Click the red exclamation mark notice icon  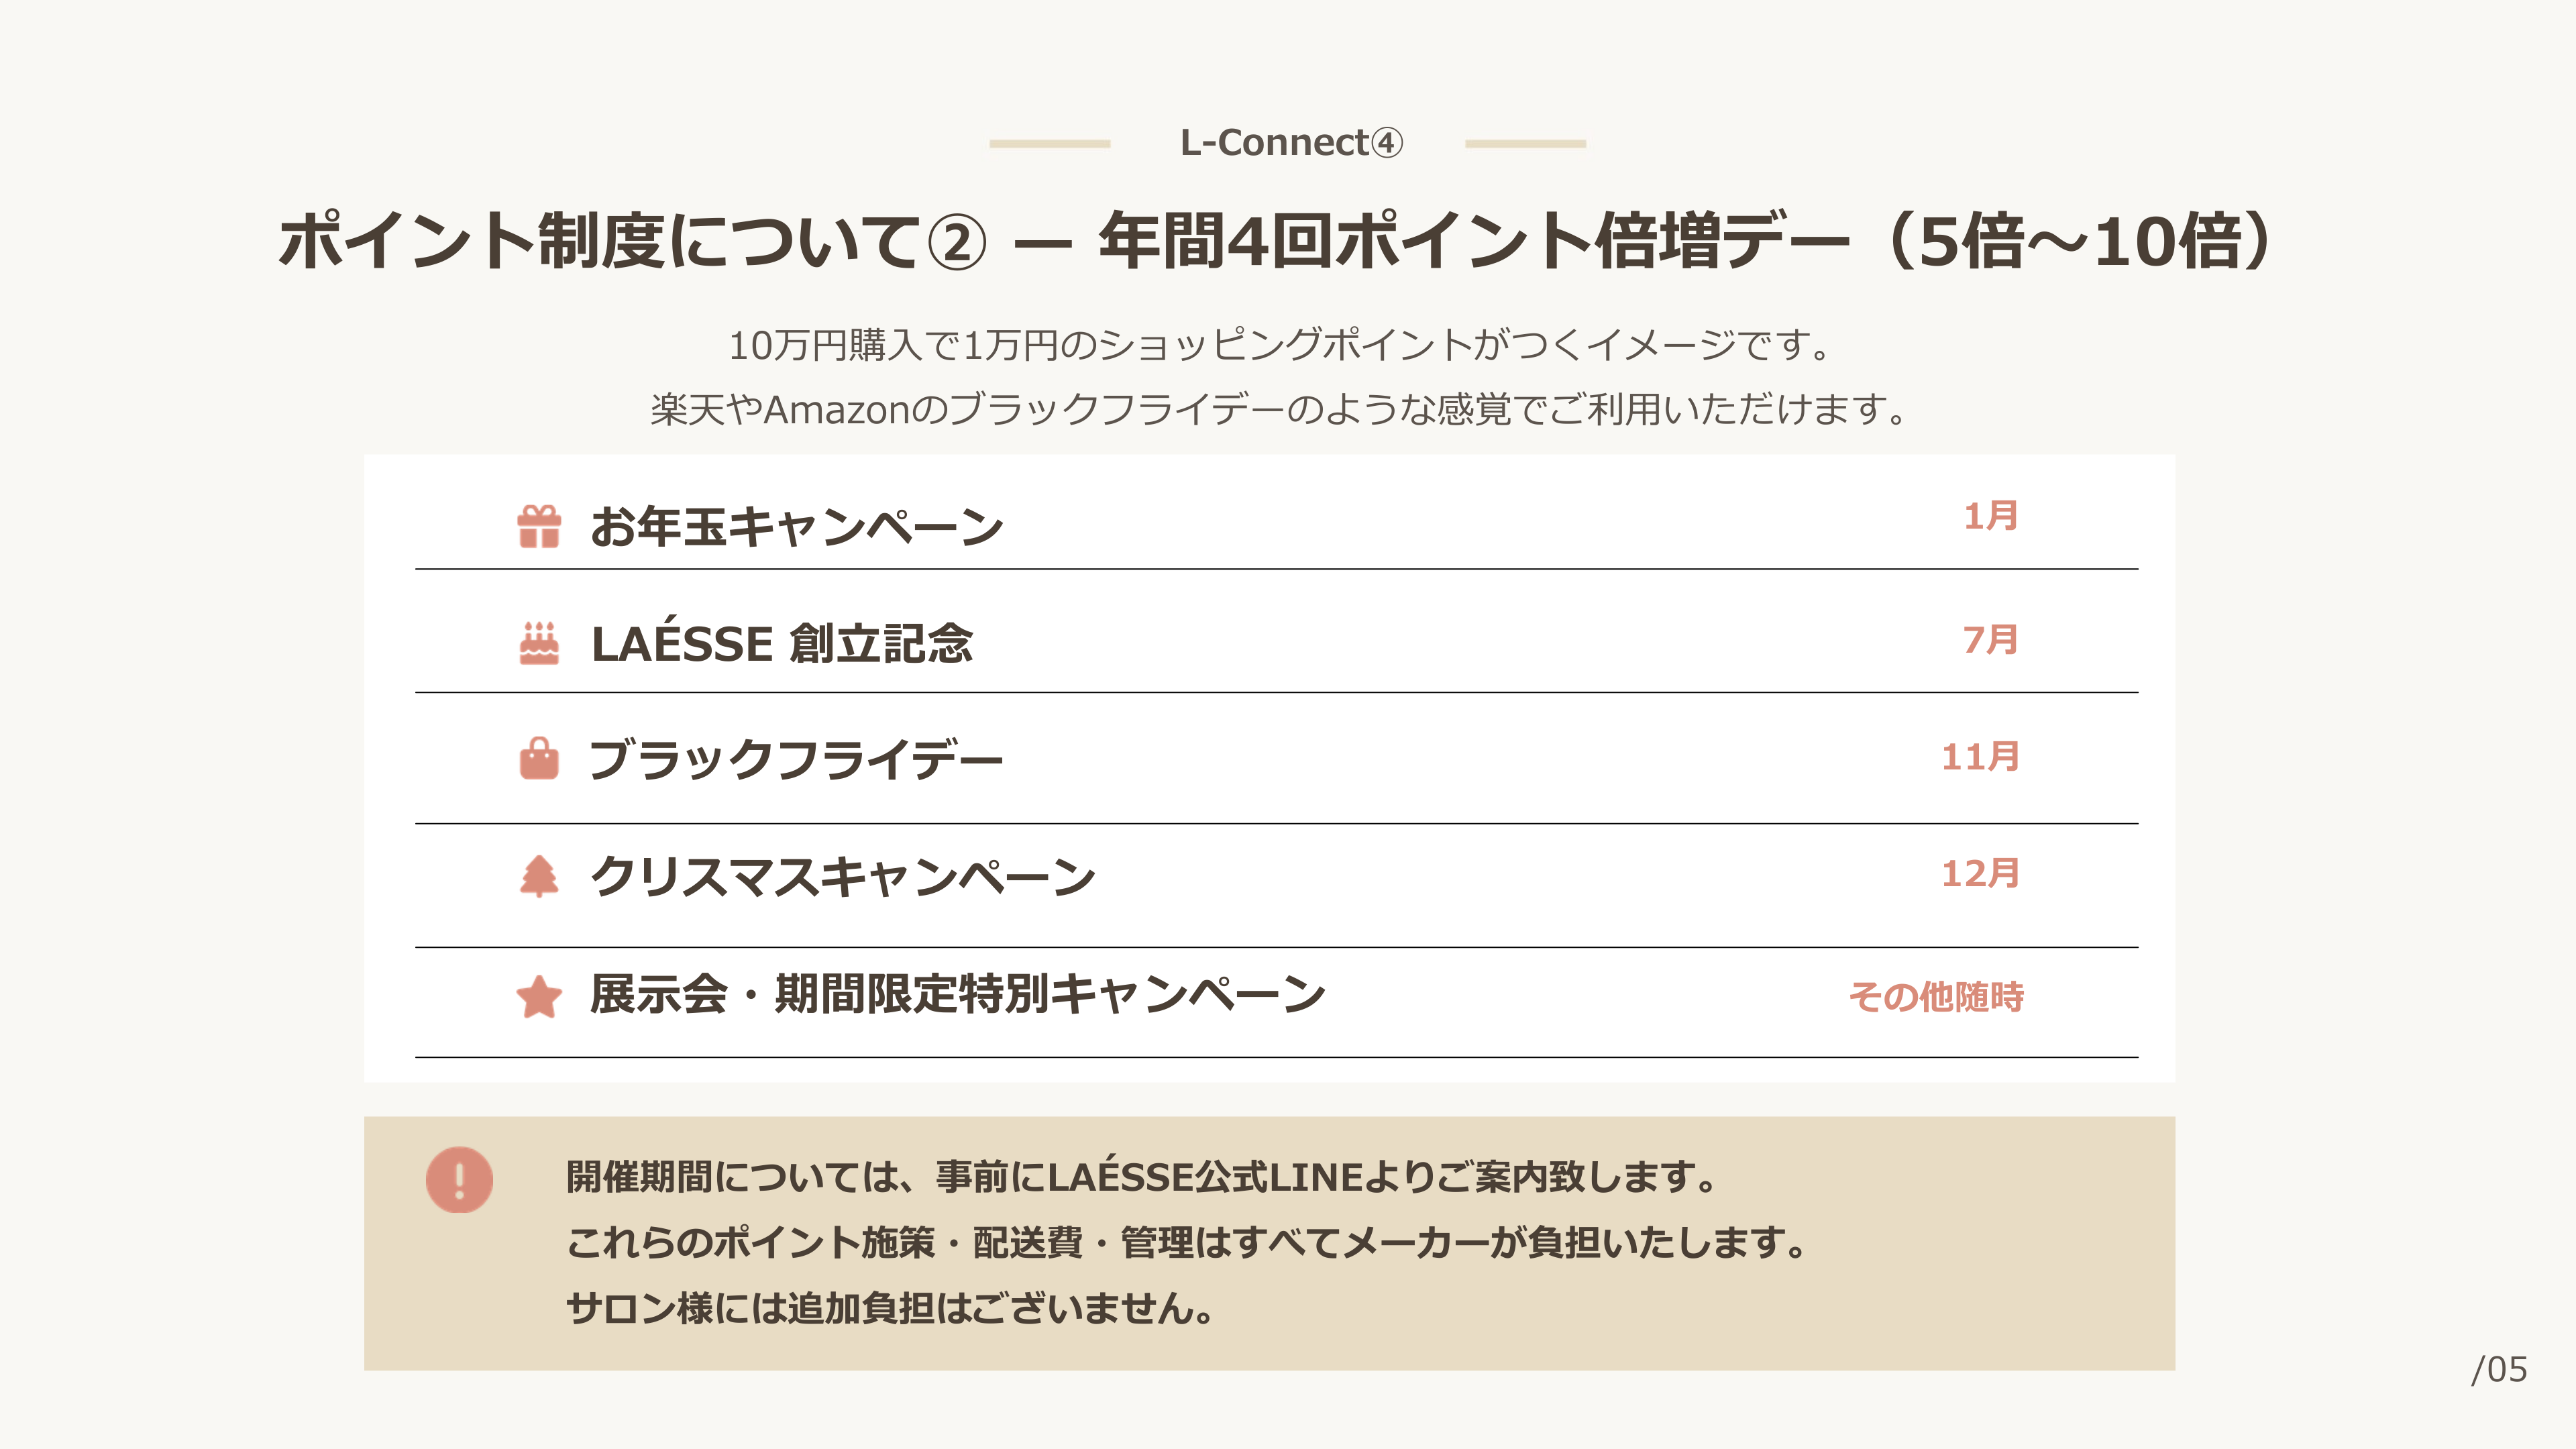click(x=459, y=1180)
